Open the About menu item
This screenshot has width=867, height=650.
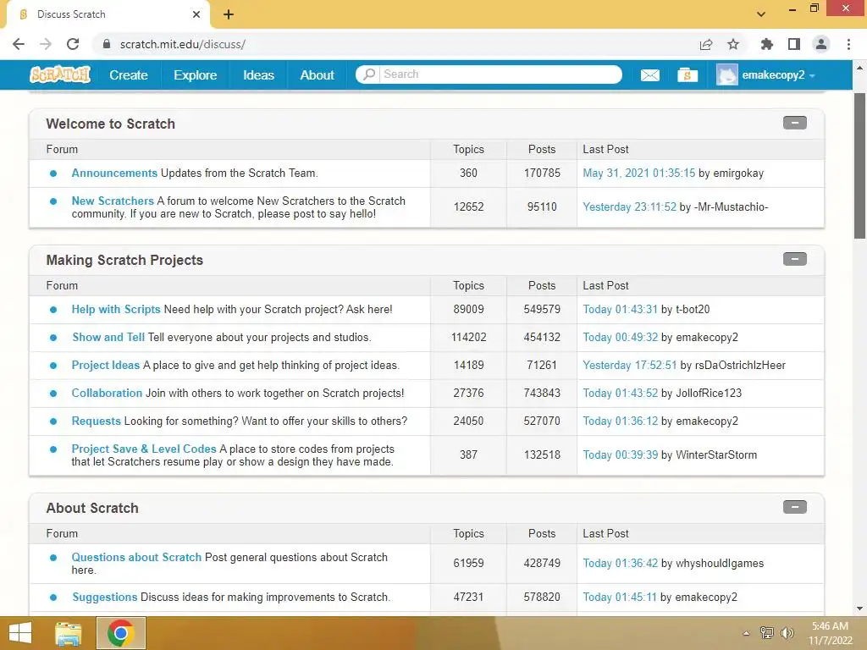(317, 75)
